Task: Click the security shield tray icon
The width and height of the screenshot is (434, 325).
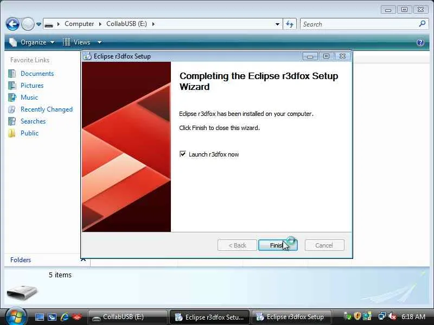Action: (x=358, y=316)
